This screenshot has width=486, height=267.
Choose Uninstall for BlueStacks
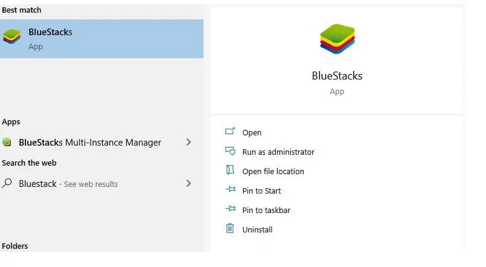257,230
